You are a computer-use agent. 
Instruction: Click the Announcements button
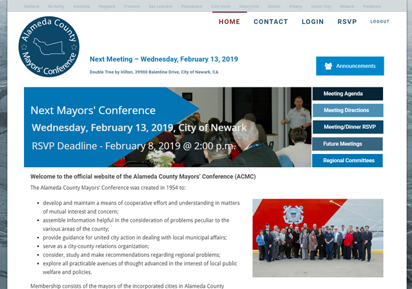point(350,66)
